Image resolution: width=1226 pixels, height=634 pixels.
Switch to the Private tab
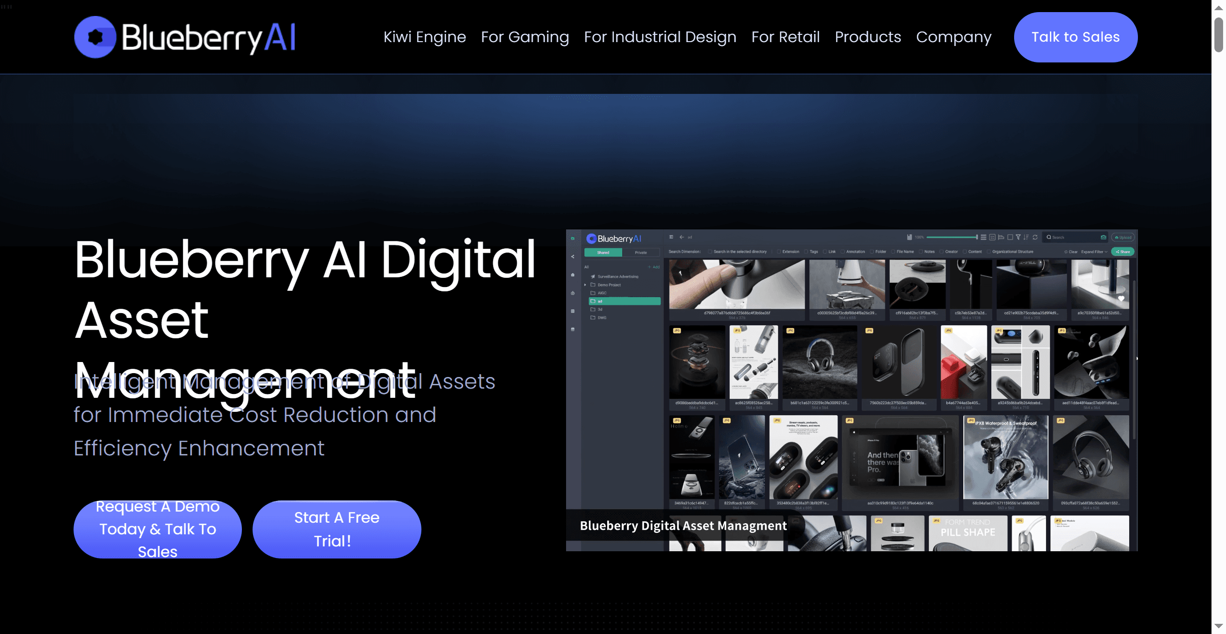point(641,253)
